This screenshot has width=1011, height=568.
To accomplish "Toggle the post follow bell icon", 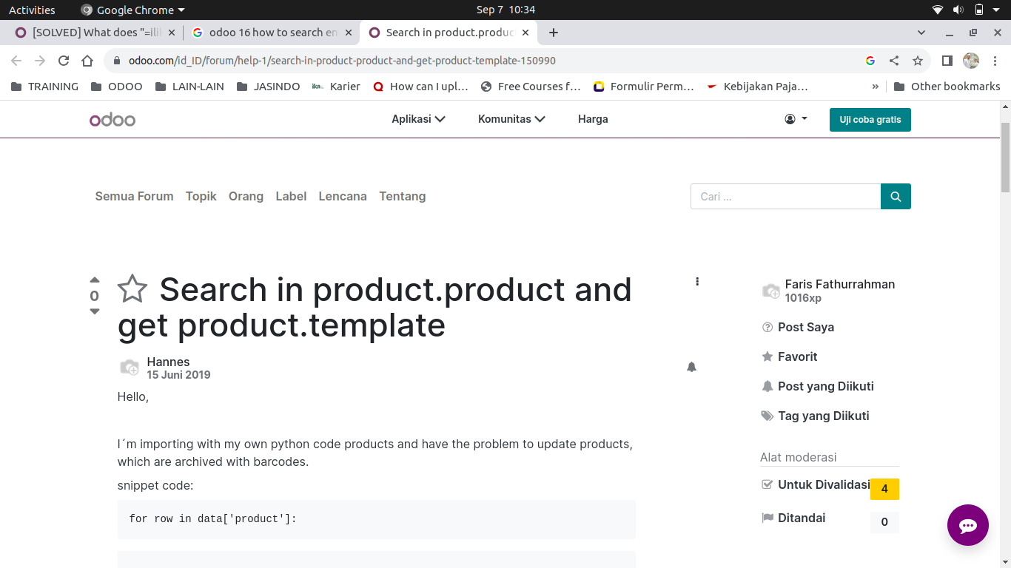I will [691, 367].
